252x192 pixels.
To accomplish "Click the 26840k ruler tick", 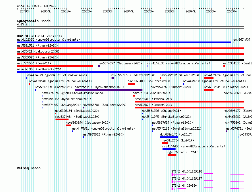I will pyautogui.click(x=129, y=11).
